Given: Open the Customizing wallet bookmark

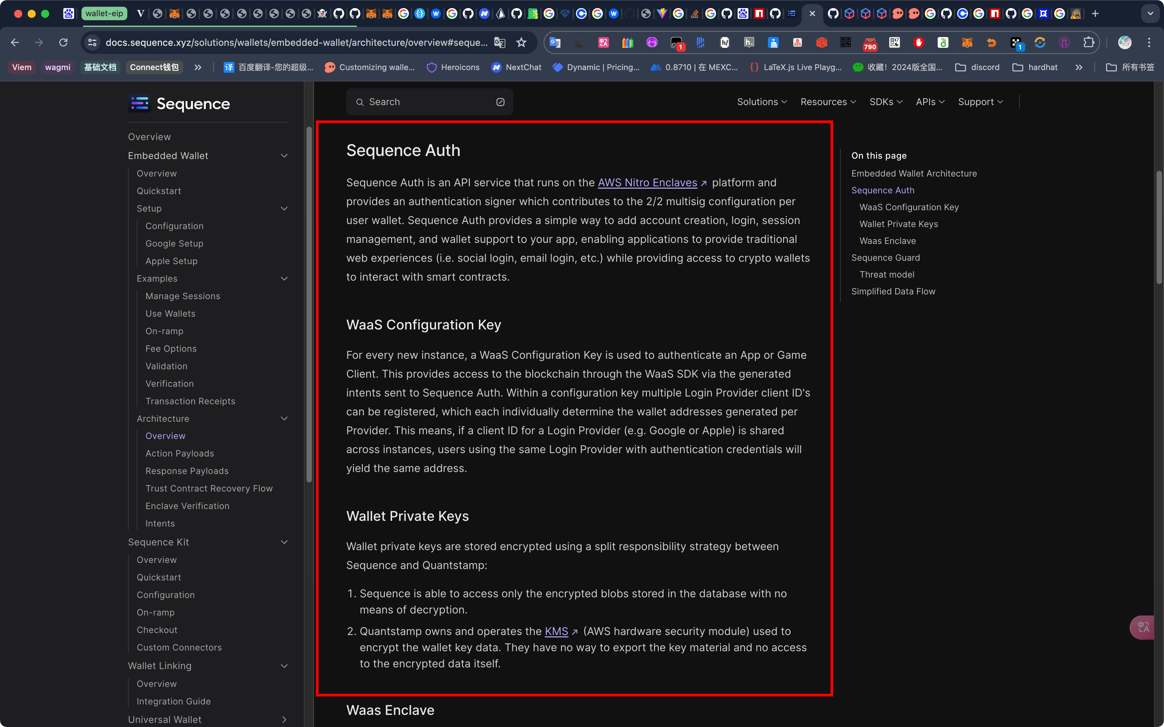Looking at the screenshot, I should pos(369,67).
